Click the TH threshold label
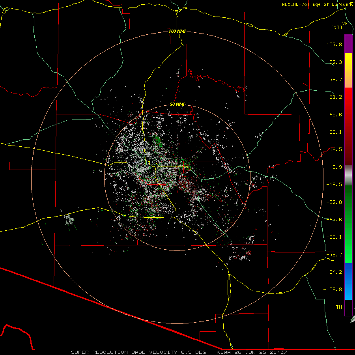The image size is (355, 355). pos(339,307)
